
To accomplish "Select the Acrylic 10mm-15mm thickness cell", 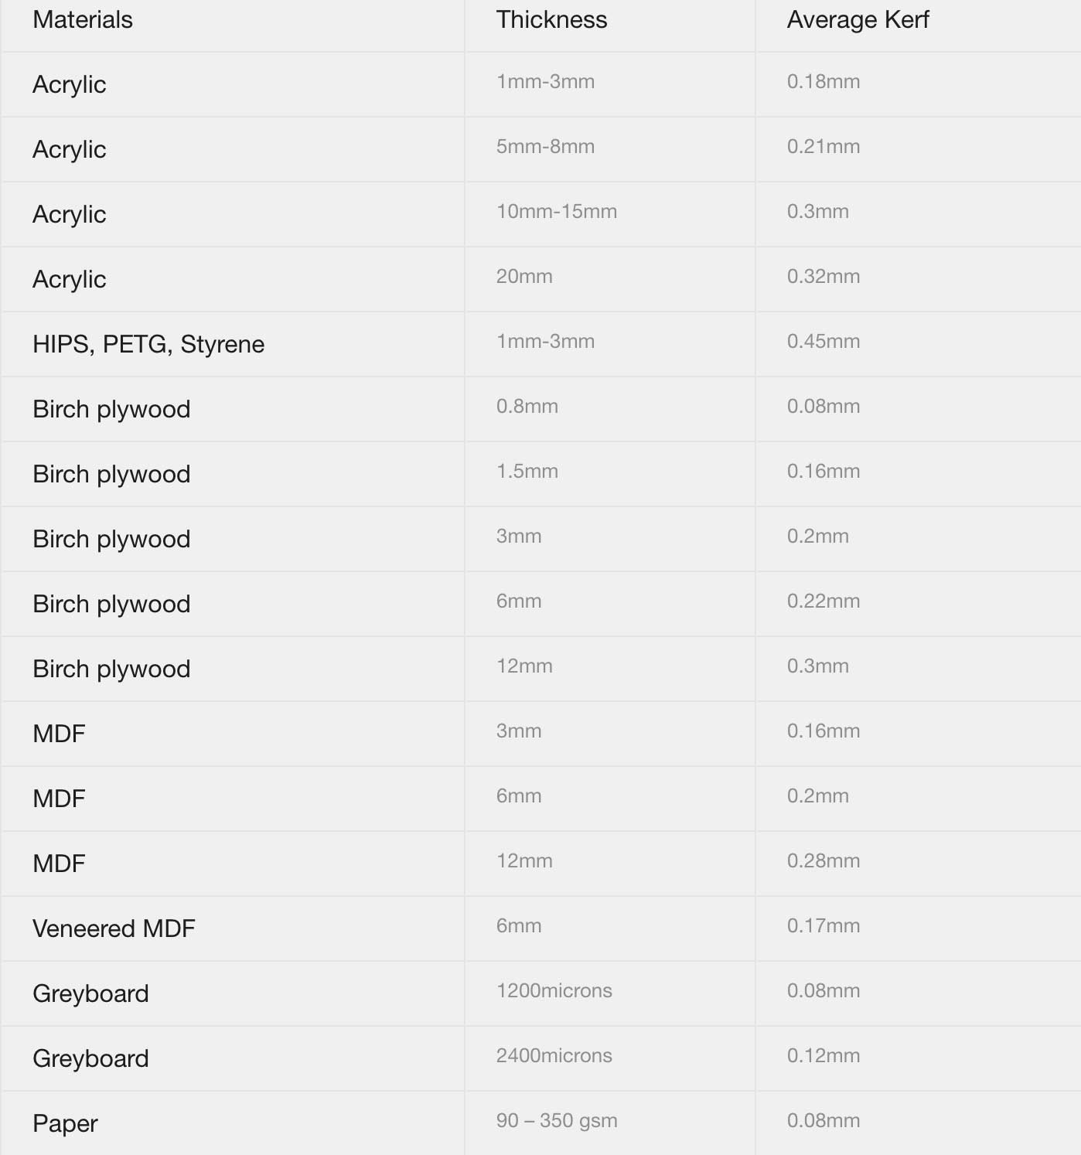I will [557, 212].
